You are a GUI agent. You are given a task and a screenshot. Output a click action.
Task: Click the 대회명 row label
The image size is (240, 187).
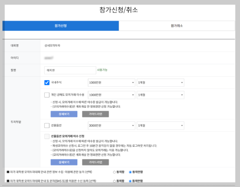point(14,46)
